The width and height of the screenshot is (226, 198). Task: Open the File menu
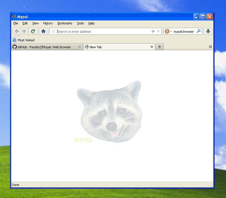(16, 23)
